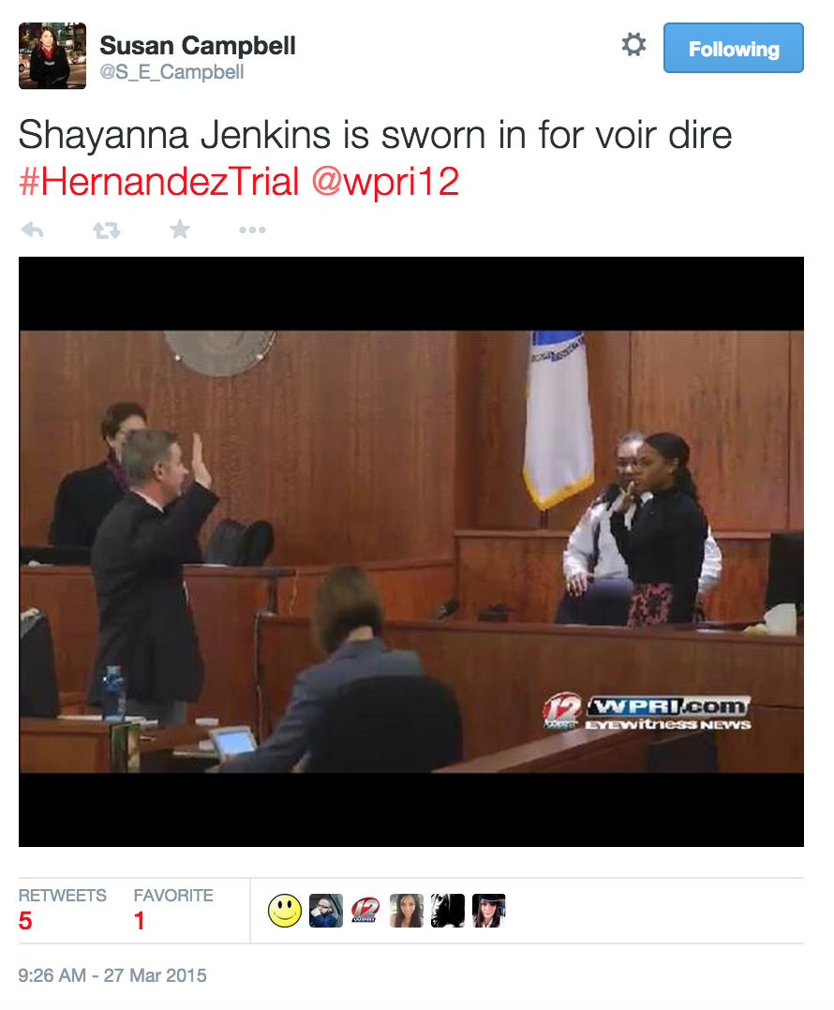834x1010 pixels.
Task: Play the courtroom video thumbnail
Action: (x=411, y=551)
